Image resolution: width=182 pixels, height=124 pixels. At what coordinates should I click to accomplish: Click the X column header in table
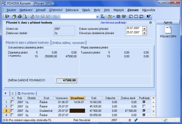(13, 98)
